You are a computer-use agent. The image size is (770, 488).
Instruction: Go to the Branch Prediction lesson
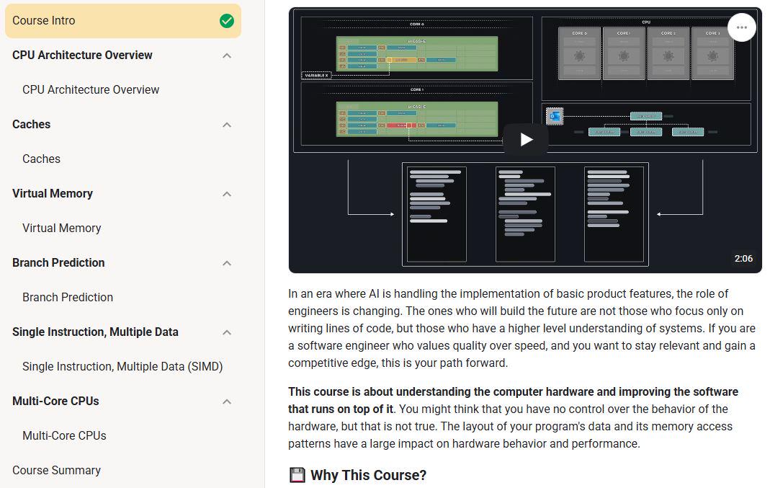coord(68,297)
